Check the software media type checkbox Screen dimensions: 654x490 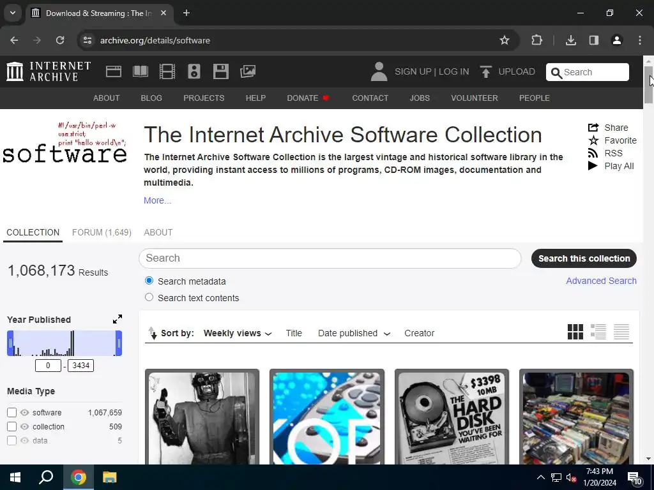click(x=11, y=413)
